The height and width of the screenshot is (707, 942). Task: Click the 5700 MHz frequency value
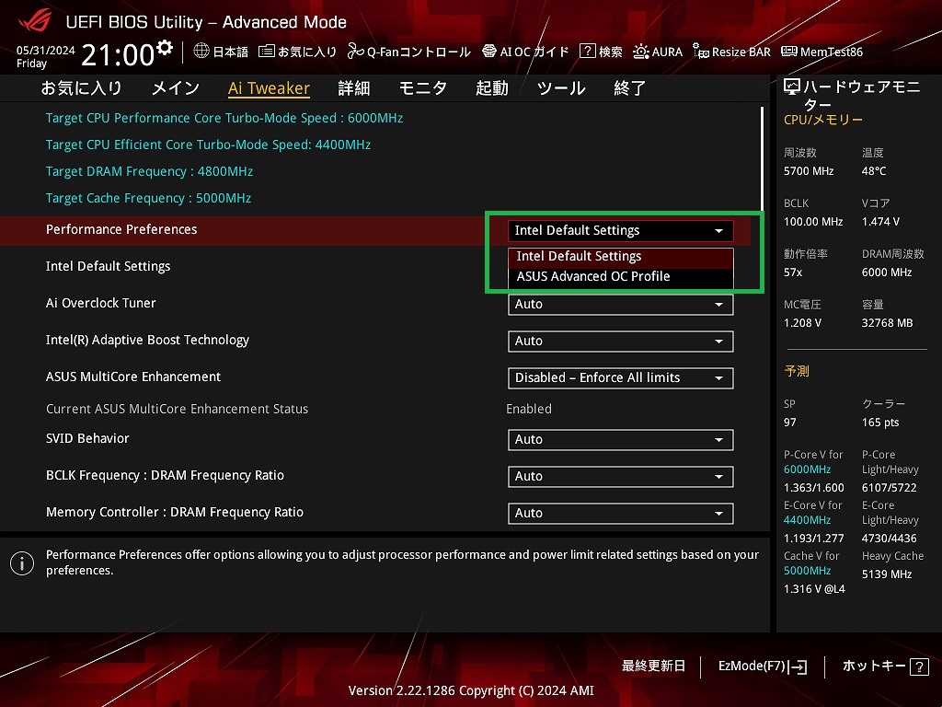(x=809, y=171)
